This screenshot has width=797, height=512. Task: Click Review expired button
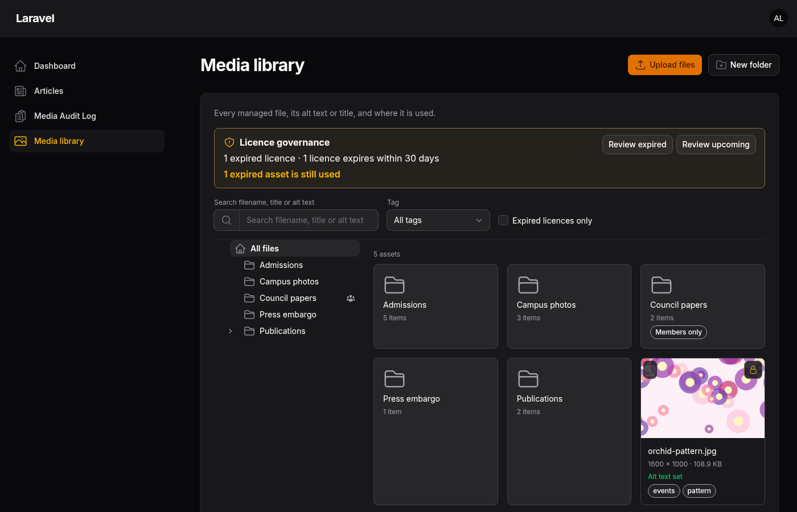pos(638,144)
